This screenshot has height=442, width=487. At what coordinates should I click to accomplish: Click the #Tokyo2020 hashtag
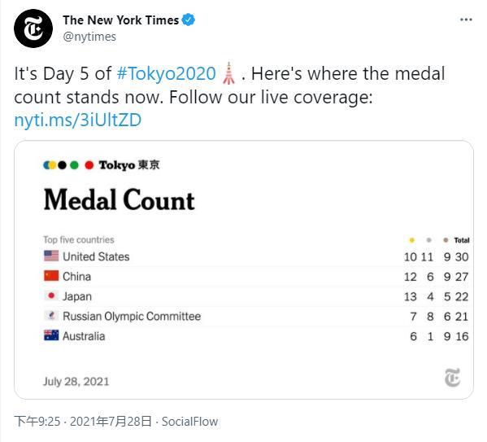(166, 74)
